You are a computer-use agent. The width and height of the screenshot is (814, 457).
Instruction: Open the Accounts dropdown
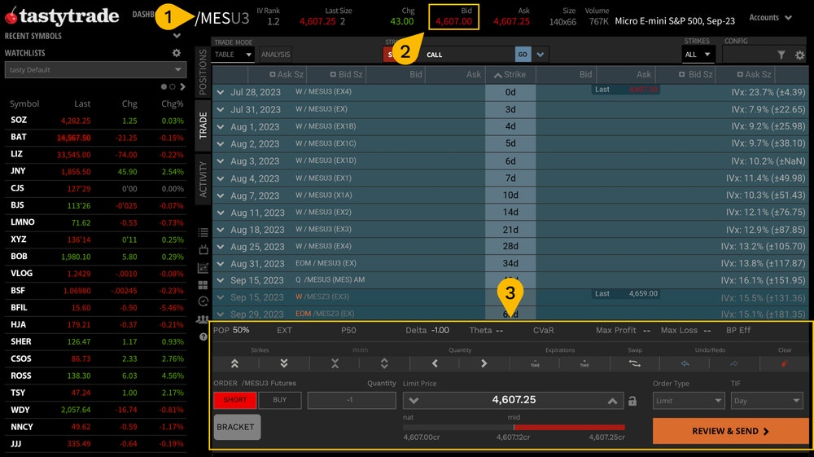click(x=770, y=18)
